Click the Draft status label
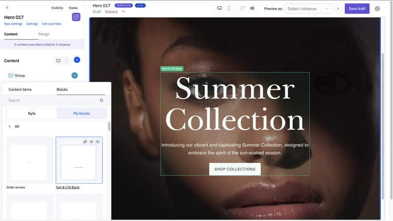Image resolution: width=393 pixels, height=221 pixels. [x=97, y=12]
